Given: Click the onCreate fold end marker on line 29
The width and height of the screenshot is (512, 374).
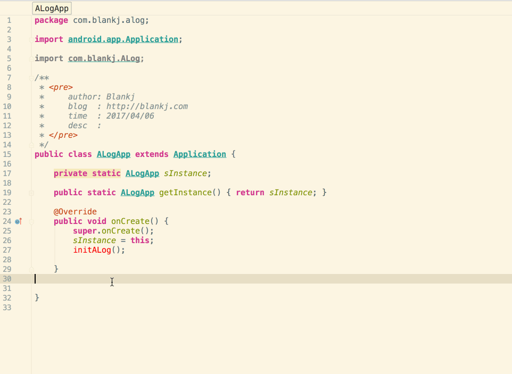Looking at the screenshot, I should click(x=31, y=269).
